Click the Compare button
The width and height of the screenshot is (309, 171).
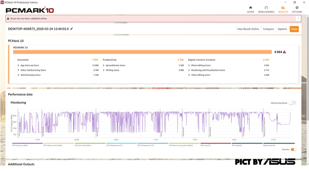[268, 29]
